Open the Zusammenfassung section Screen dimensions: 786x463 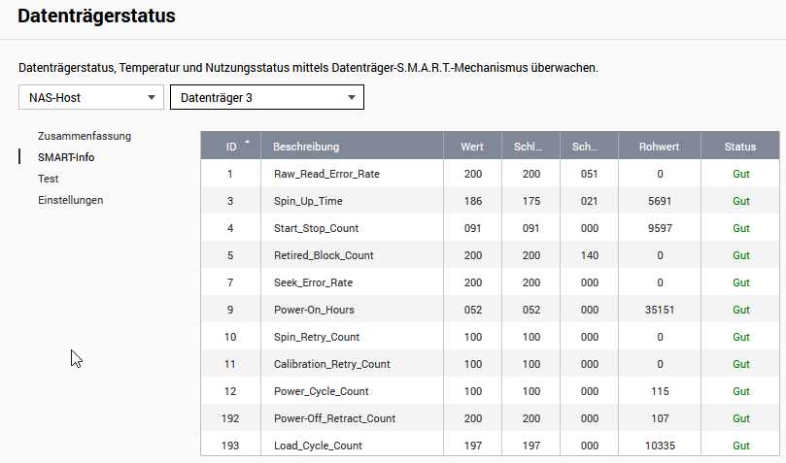85,136
